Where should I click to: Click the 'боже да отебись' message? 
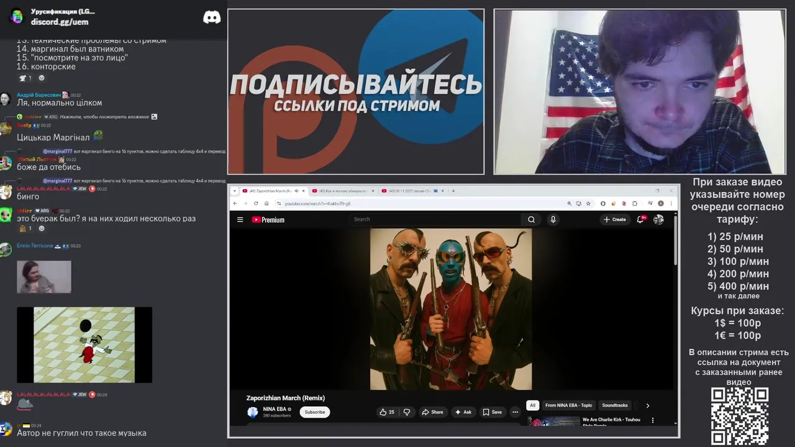click(48, 167)
